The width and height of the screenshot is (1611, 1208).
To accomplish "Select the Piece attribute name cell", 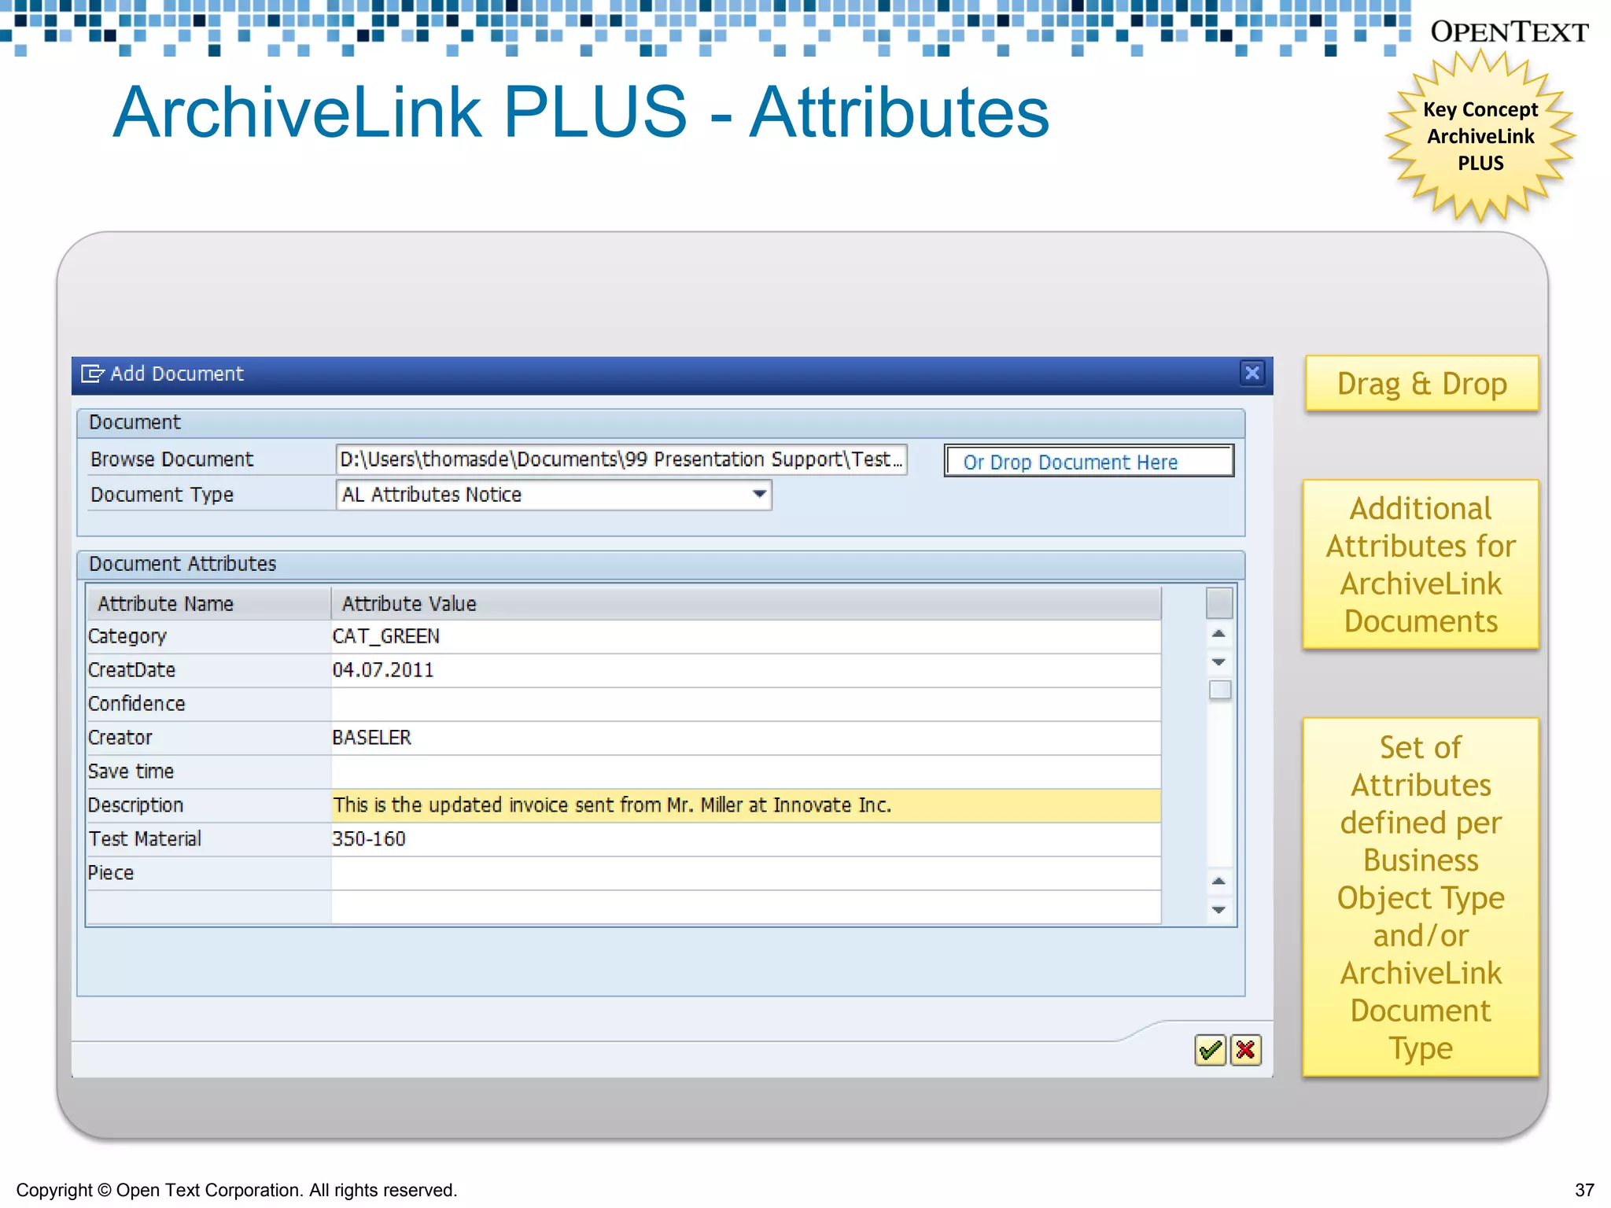I will (208, 873).
